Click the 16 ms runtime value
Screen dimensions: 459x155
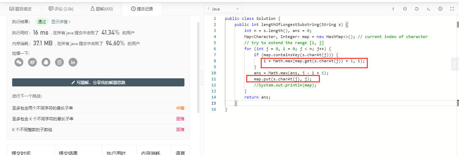(x=41, y=33)
